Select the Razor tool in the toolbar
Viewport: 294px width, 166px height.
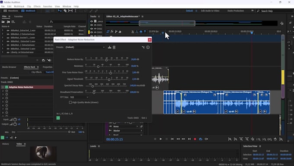click(x=65, y=11)
